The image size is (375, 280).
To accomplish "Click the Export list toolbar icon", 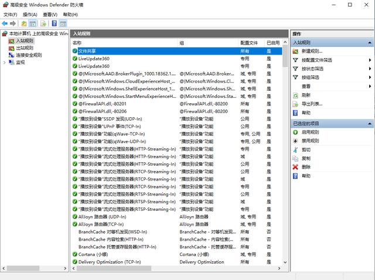I will (43, 23).
